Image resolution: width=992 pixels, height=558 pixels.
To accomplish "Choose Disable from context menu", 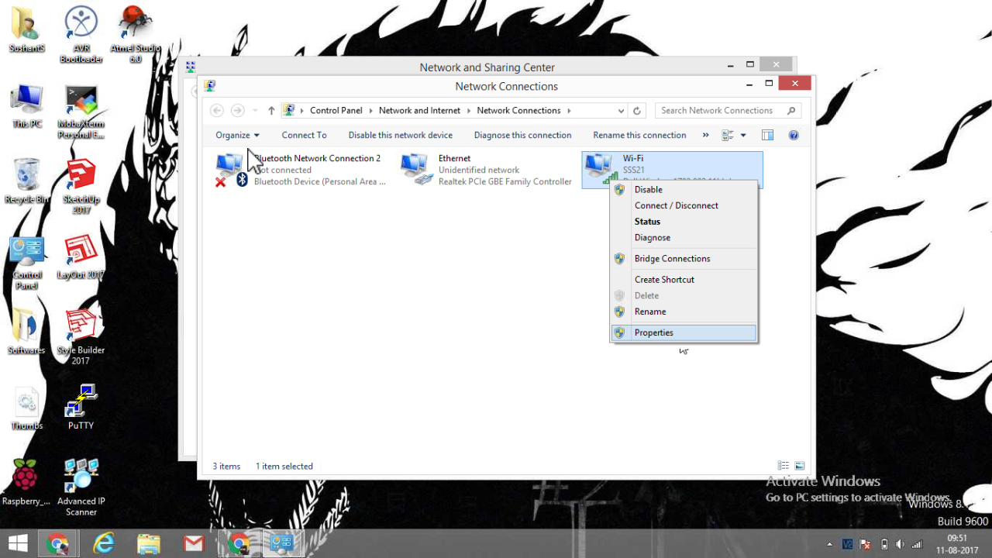I will pyautogui.click(x=683, y=189).
